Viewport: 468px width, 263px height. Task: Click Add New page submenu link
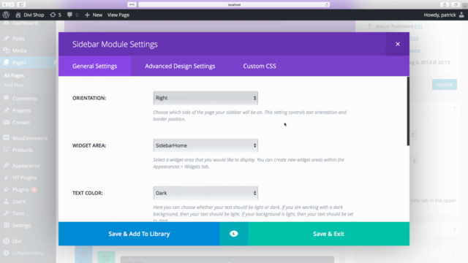tap(14, 85)
